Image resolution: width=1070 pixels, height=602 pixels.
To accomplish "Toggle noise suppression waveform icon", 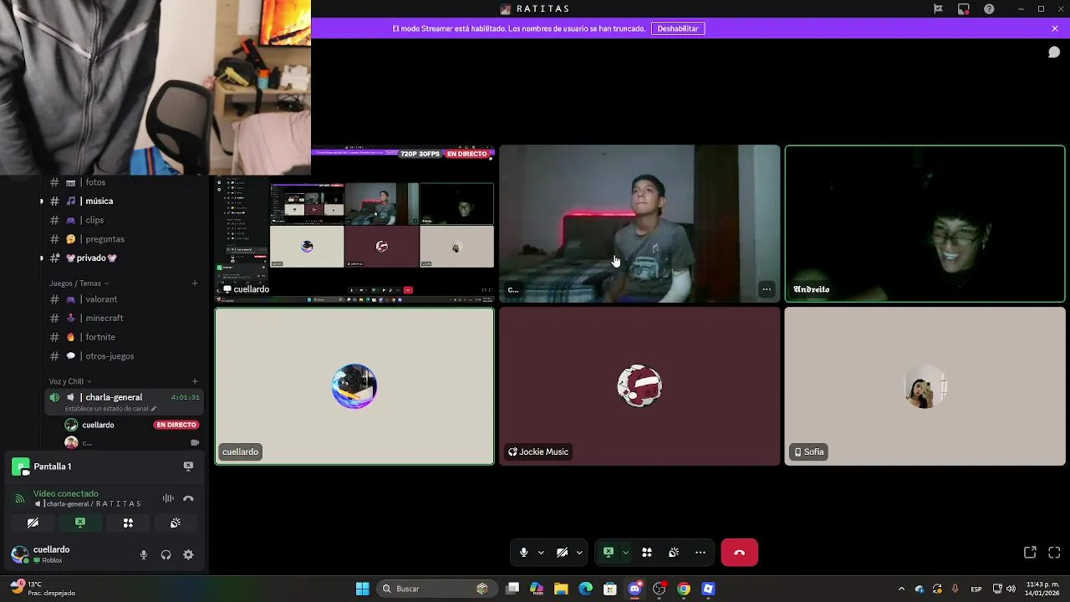I will 168,498.
